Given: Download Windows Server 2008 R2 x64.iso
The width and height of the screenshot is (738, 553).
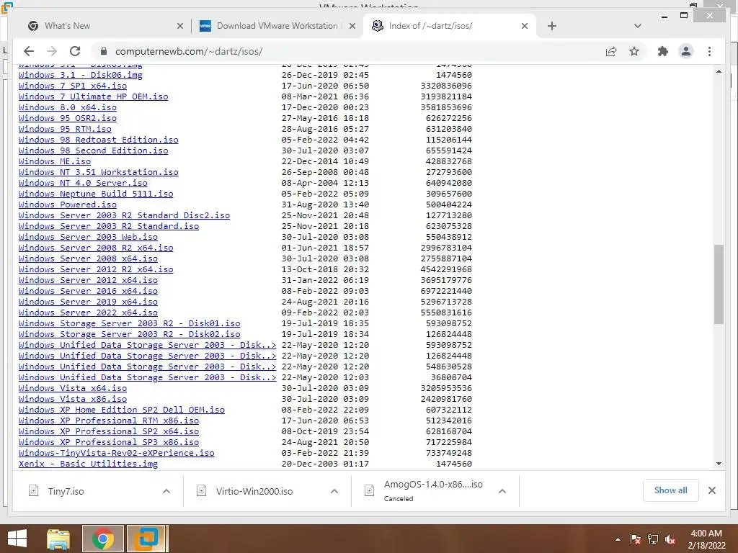Looking at the screenshot, I should point(96,248).
